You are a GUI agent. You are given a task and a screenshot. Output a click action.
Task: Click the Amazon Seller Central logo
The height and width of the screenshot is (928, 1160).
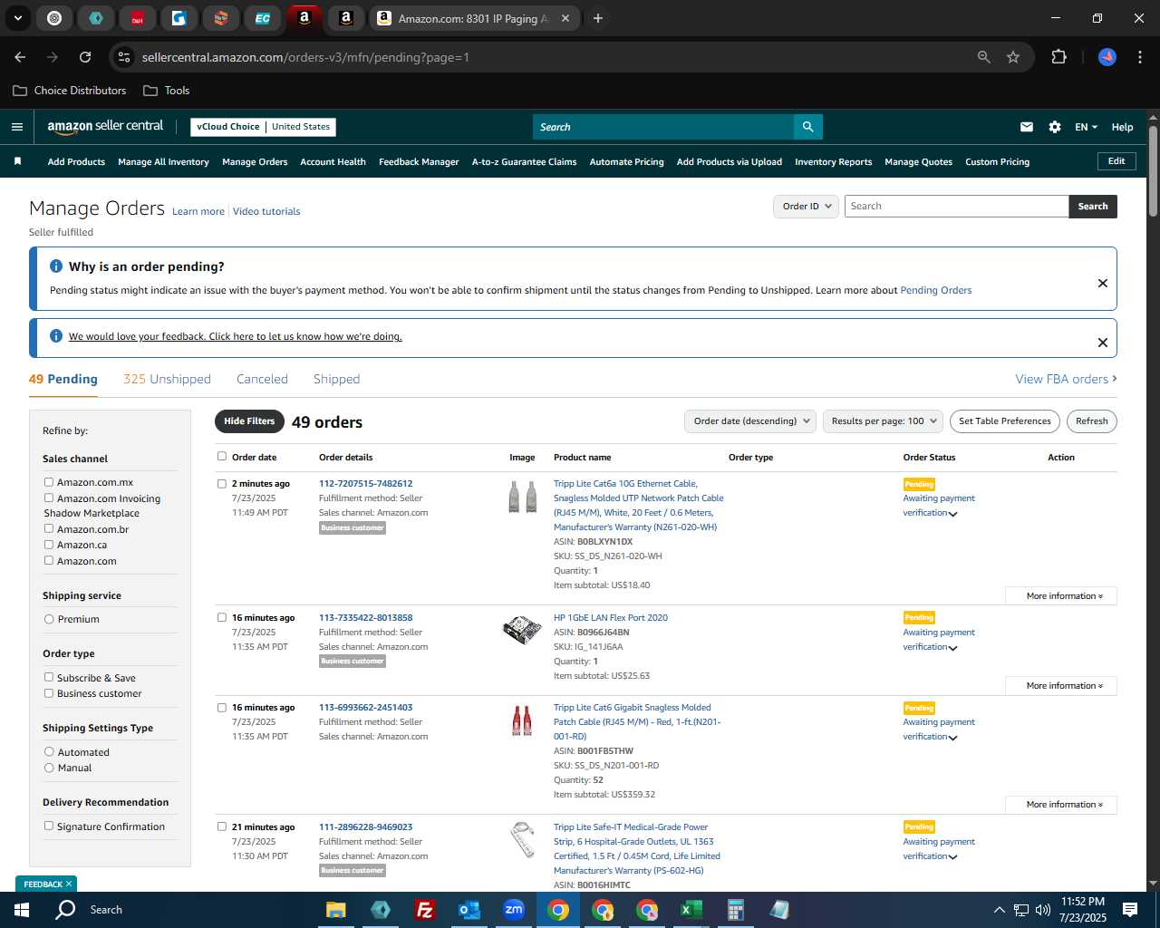pyautogui.click(x=105, y=127)
